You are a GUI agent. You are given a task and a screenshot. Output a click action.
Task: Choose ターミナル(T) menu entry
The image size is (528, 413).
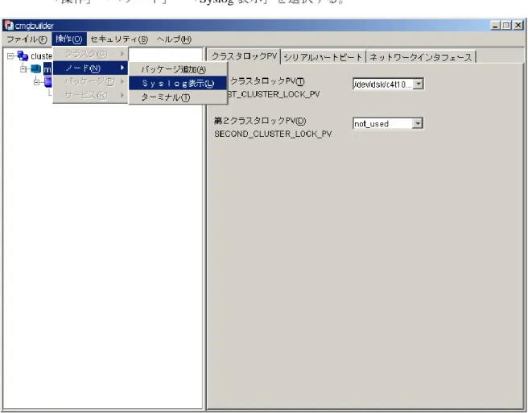point(178,97)
